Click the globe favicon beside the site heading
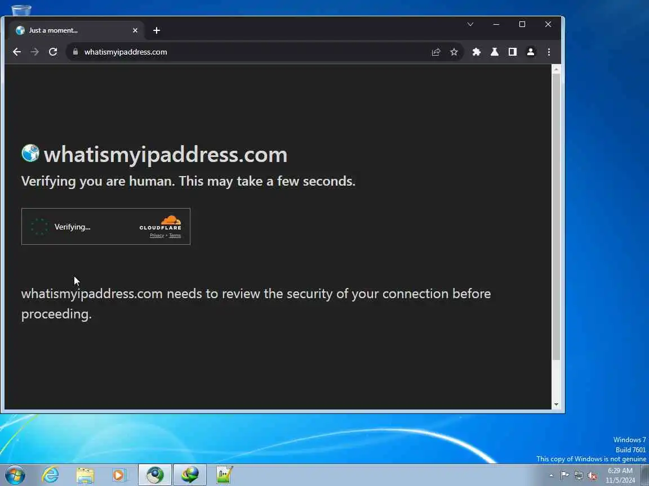Viewport: 649px width, 486px height. click(x=30, y=154)
